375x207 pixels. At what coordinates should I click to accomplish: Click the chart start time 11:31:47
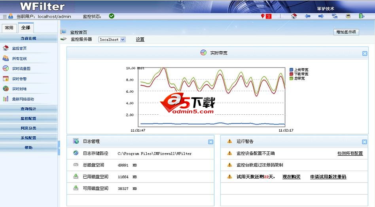(138, 130)
